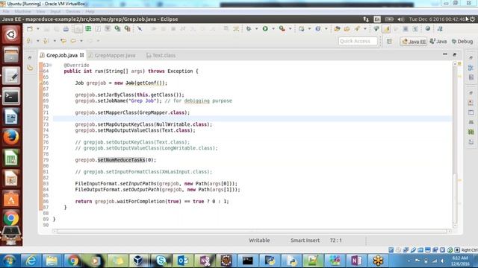Switch to the GrepMapper.java tab
Screen dimensions: 478x268
pos(112,55)
